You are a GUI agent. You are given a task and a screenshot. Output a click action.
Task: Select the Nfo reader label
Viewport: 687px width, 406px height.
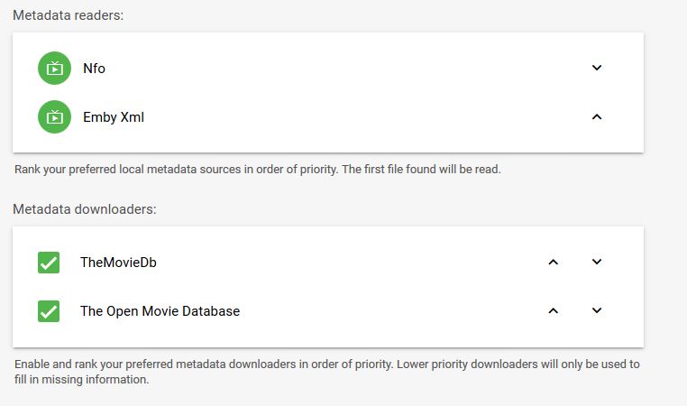coord(94,69)
